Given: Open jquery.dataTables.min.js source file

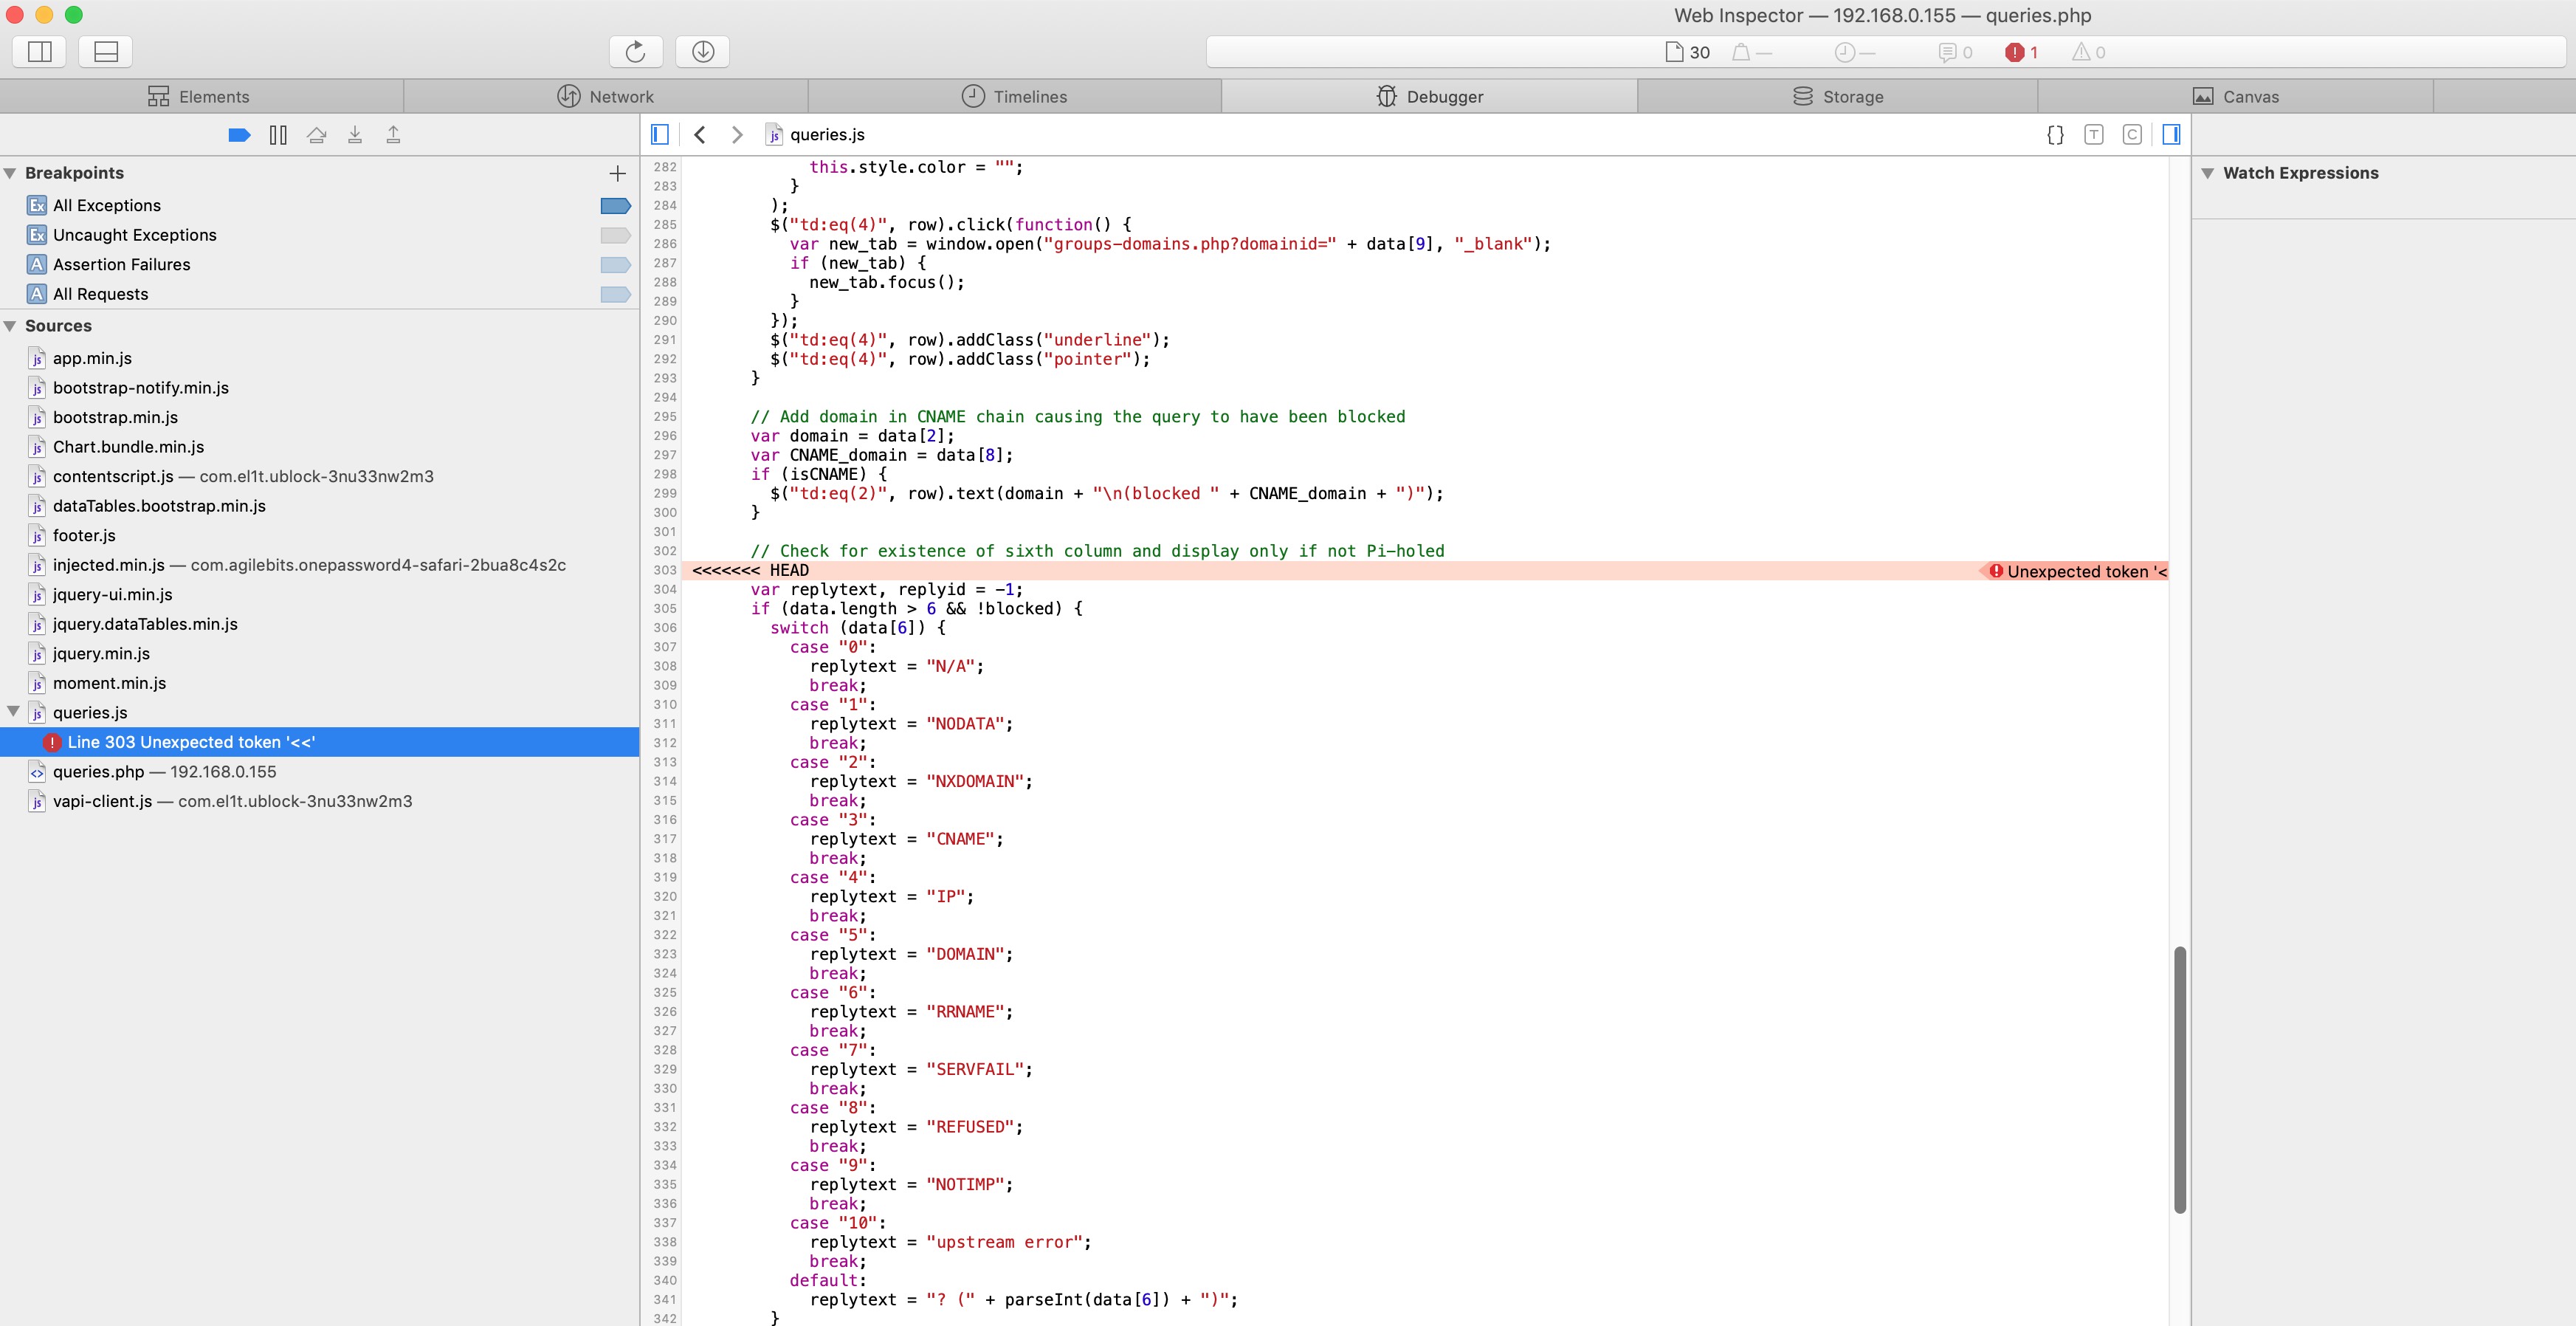Looking at the screenshot, I should (x=145, y=624).
